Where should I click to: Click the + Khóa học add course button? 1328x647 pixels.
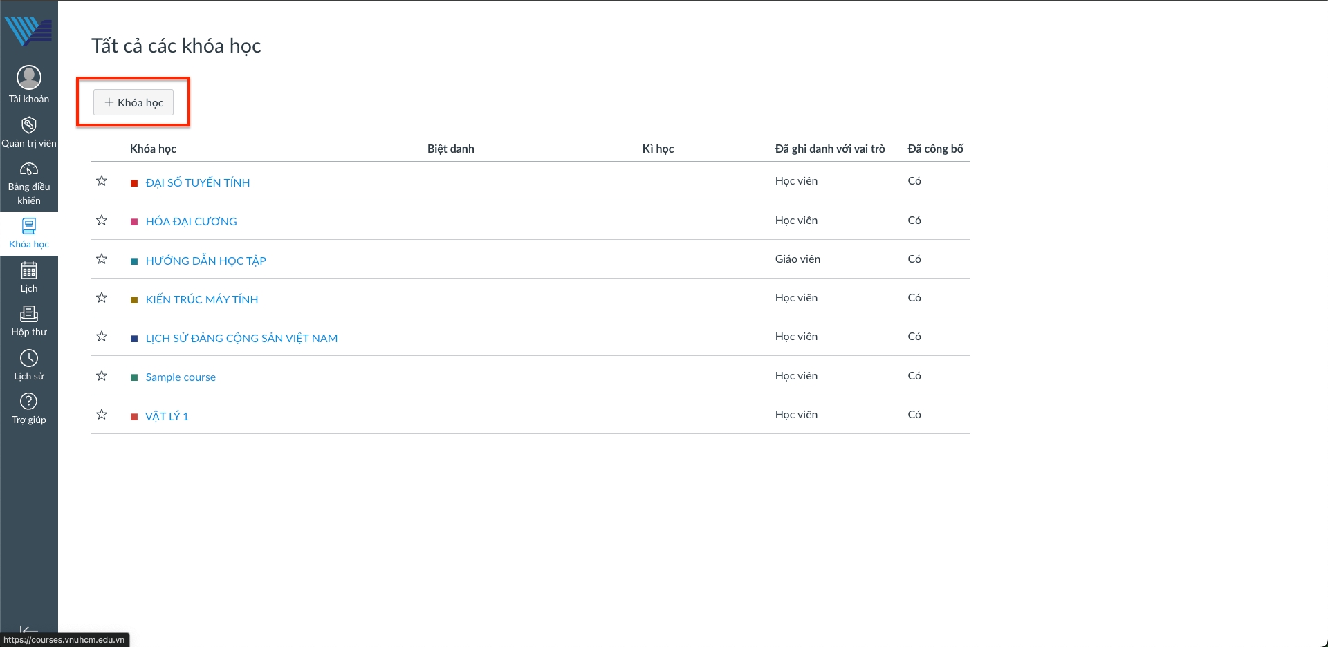tap(133, 102)
